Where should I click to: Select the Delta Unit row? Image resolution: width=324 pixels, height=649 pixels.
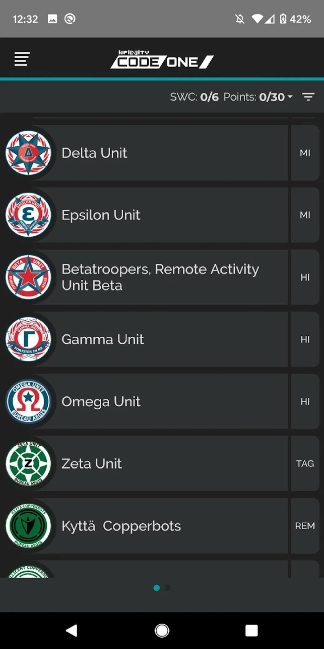tap(172, 153)
